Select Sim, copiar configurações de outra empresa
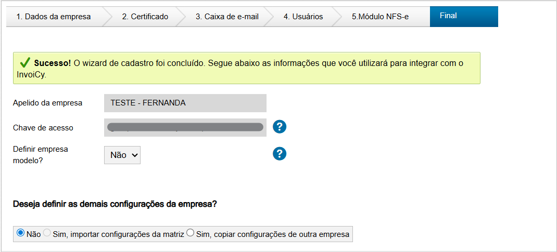The image size is (557, 252). (x=190, y=233)
